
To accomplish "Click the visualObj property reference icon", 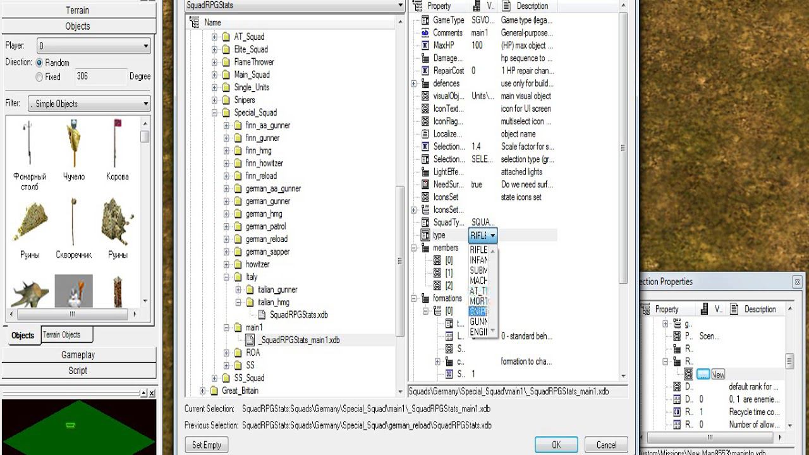I will click(425, 96).
